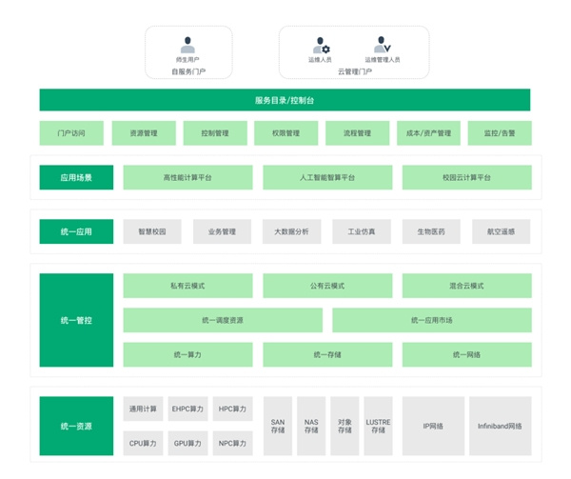Select the HPC算力 box
The height and width of the screenshot is (479, 571).
[x=233, y=409]
